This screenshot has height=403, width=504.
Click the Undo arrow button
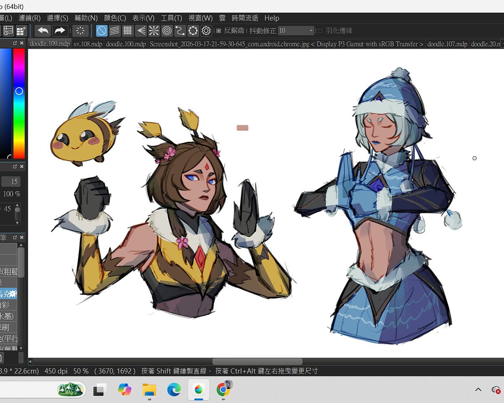(x=43, y=31)
